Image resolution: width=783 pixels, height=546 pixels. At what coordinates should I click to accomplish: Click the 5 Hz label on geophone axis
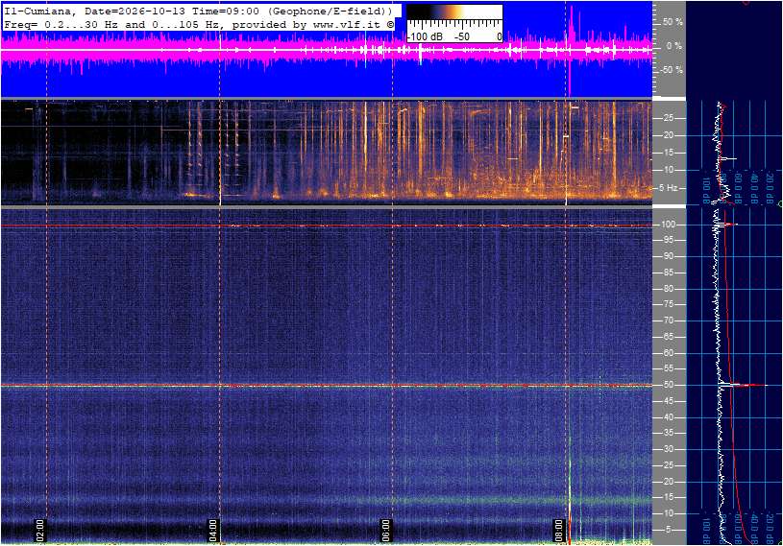tap(668, 188)
